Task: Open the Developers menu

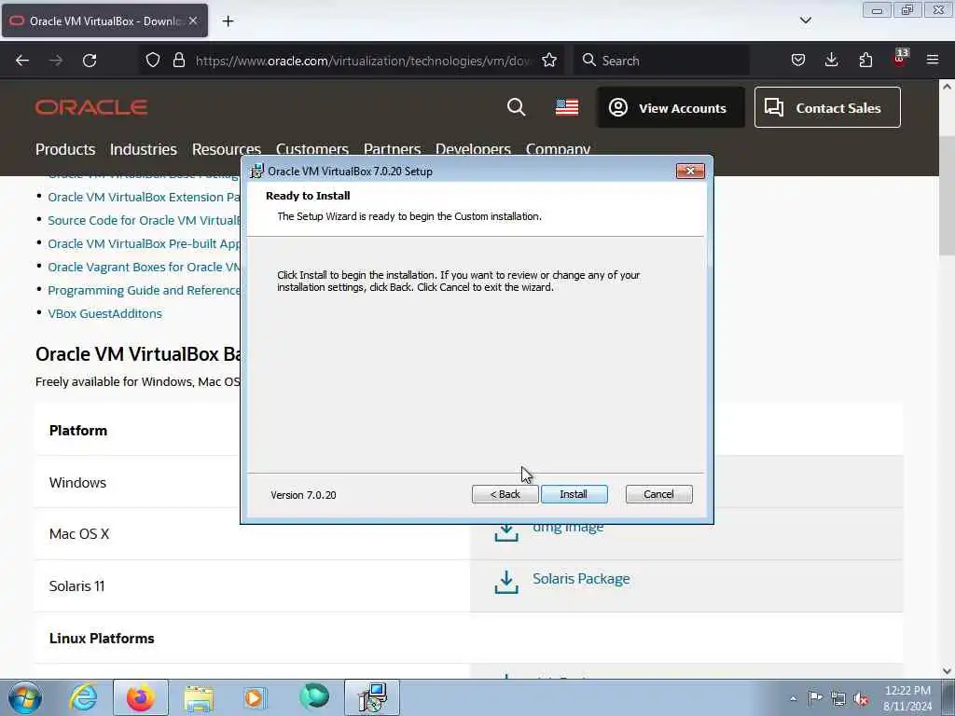Action: pos(473,149)
